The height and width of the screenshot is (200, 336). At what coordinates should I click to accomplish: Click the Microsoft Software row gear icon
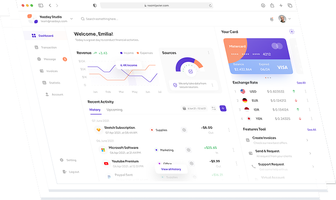pyautogui.click(x=188, y=150)
